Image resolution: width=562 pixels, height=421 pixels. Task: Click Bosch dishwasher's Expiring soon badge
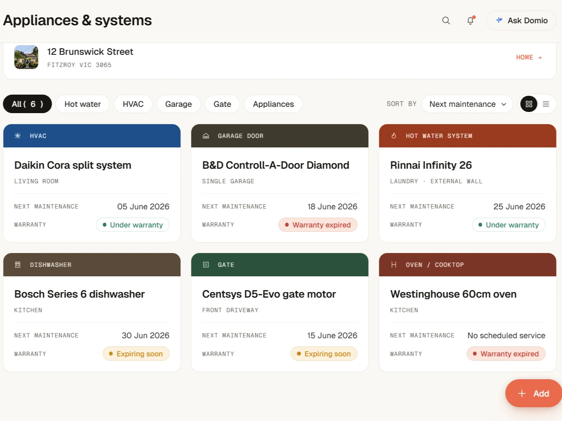click(136, 354)
